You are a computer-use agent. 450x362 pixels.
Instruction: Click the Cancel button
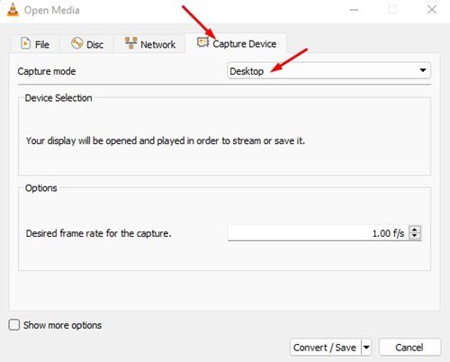(409, 348)
